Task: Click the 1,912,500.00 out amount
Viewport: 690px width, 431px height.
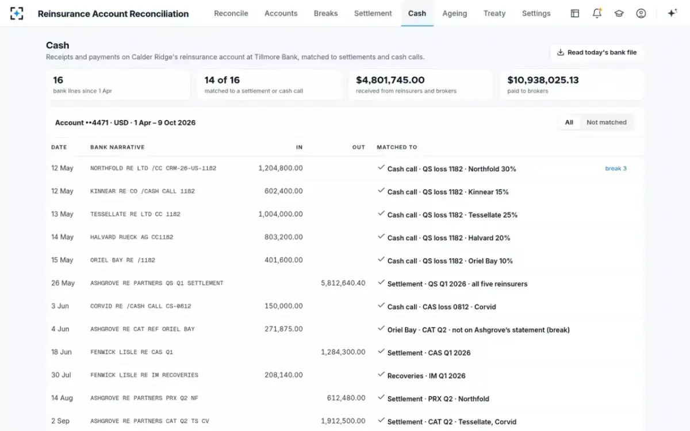Action: (x=343, y=421)
